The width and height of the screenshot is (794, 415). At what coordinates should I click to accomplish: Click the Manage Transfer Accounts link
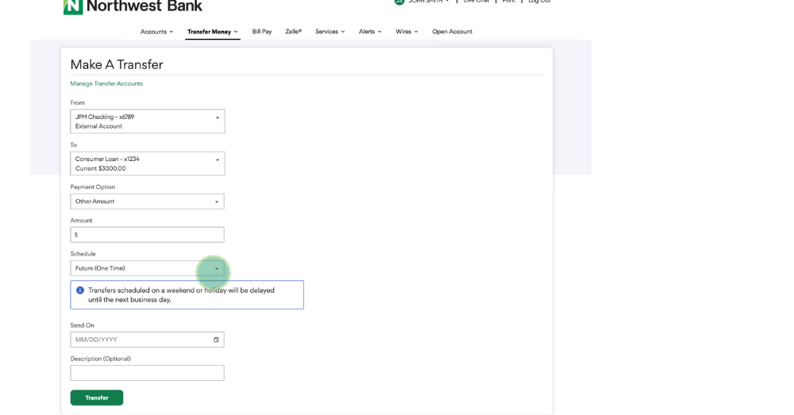coord(106,83)
